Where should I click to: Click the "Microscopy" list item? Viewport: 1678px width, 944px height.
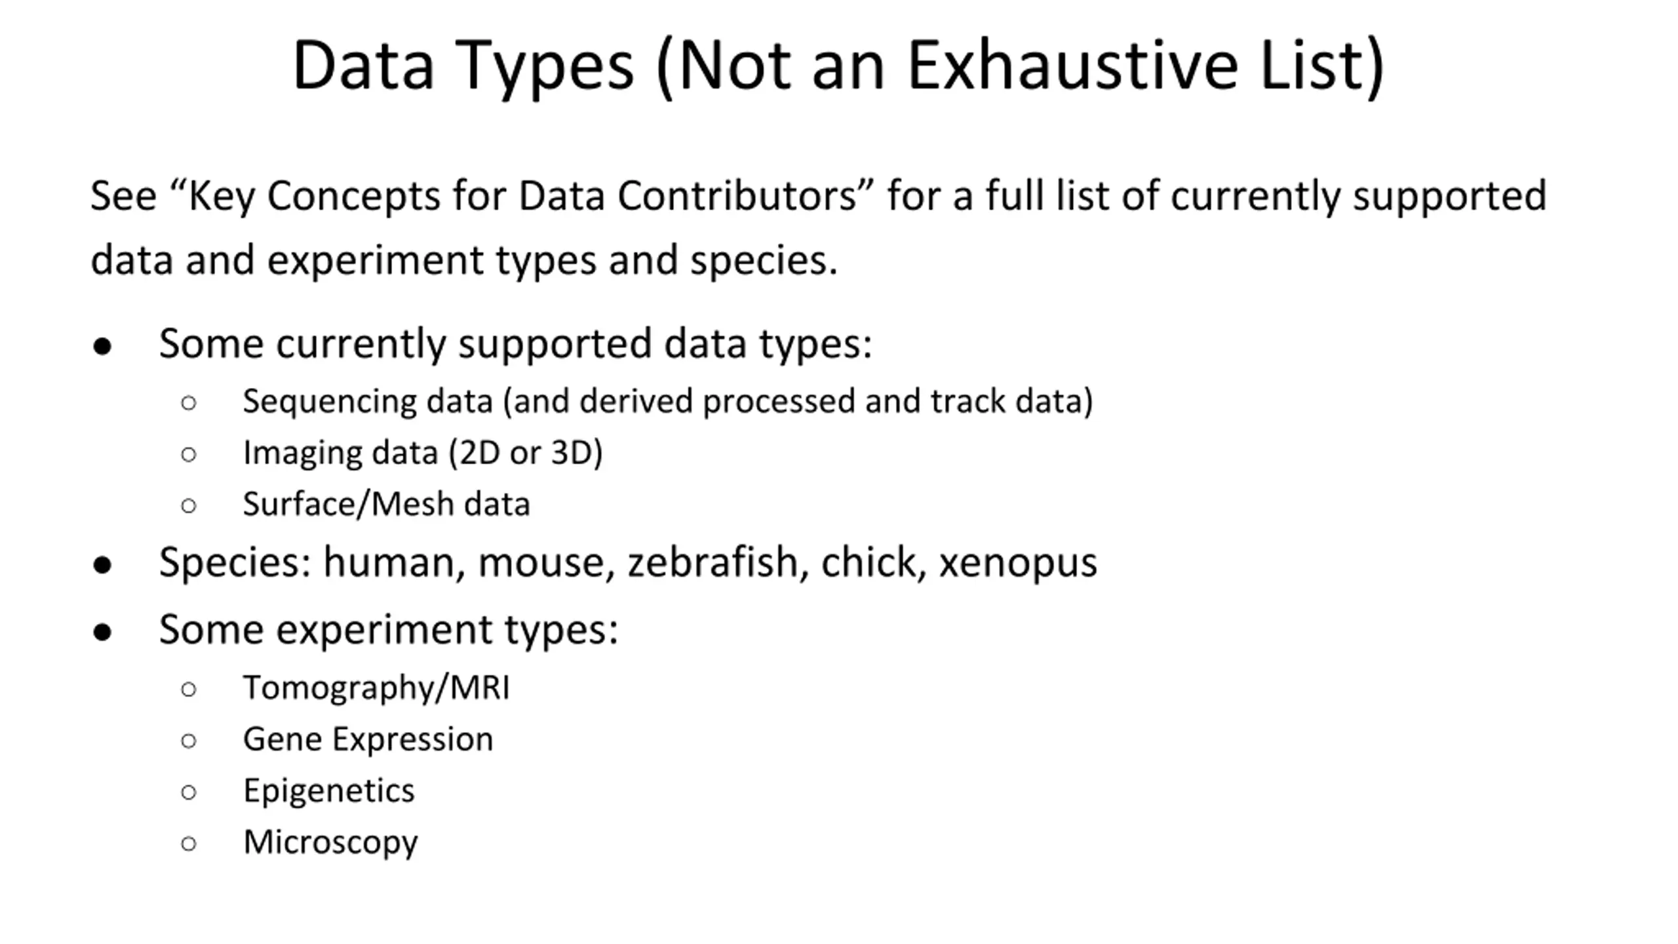[330, 842]
